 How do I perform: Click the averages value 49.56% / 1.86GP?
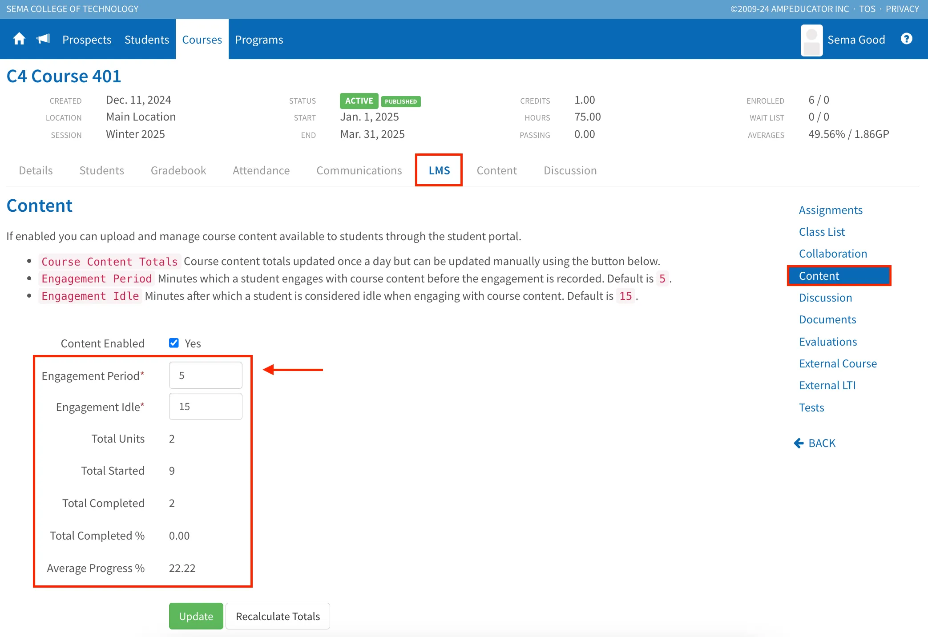tap(848, 134)
